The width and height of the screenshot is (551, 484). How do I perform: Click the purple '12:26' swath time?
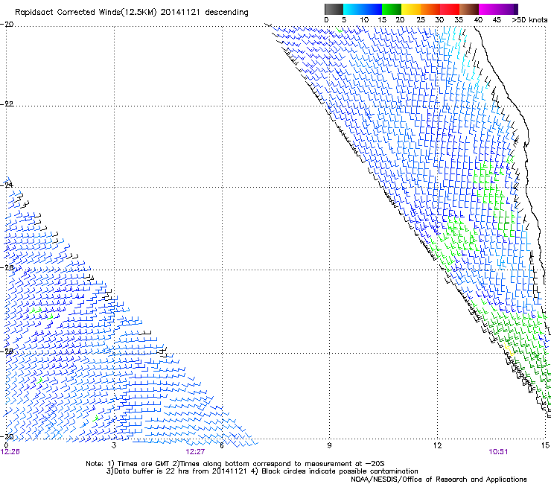10,452
